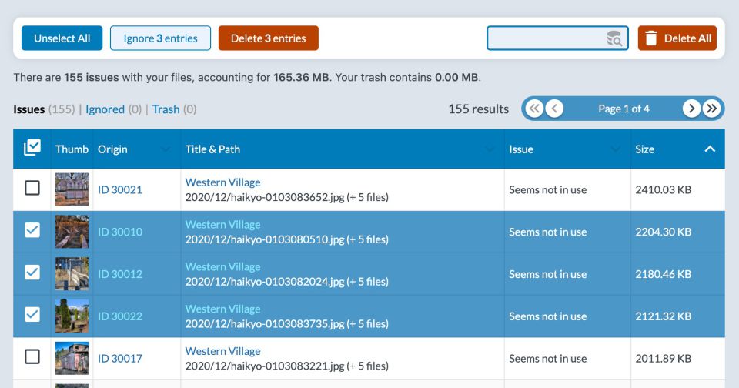Go to the first page of results
The height and width of the screenshot is (388, 739).
tap(534, 109)
